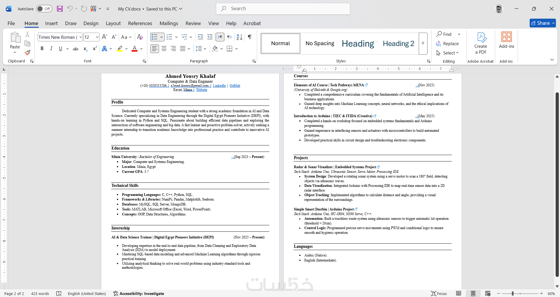The width and height of the screenshot is (560, 297).
Task: Click the Copy icon
Action: click(27, 43)
